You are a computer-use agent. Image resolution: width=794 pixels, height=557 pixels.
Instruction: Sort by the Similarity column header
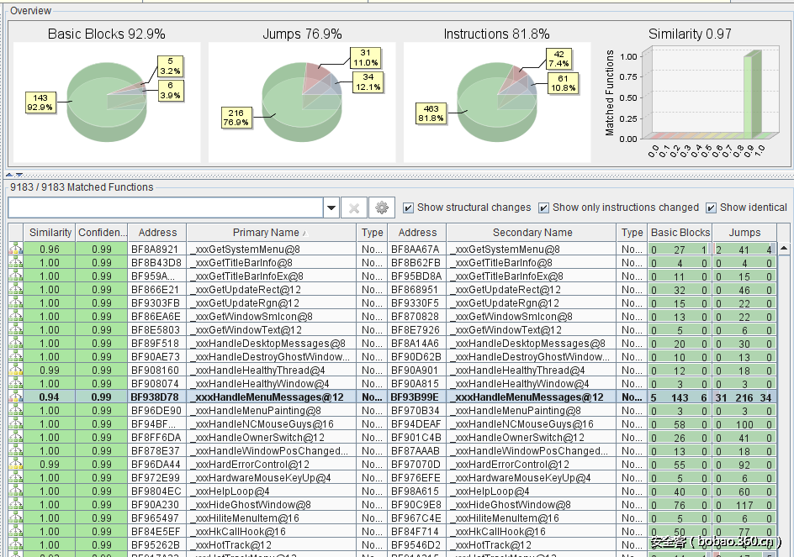click(50, 233)
